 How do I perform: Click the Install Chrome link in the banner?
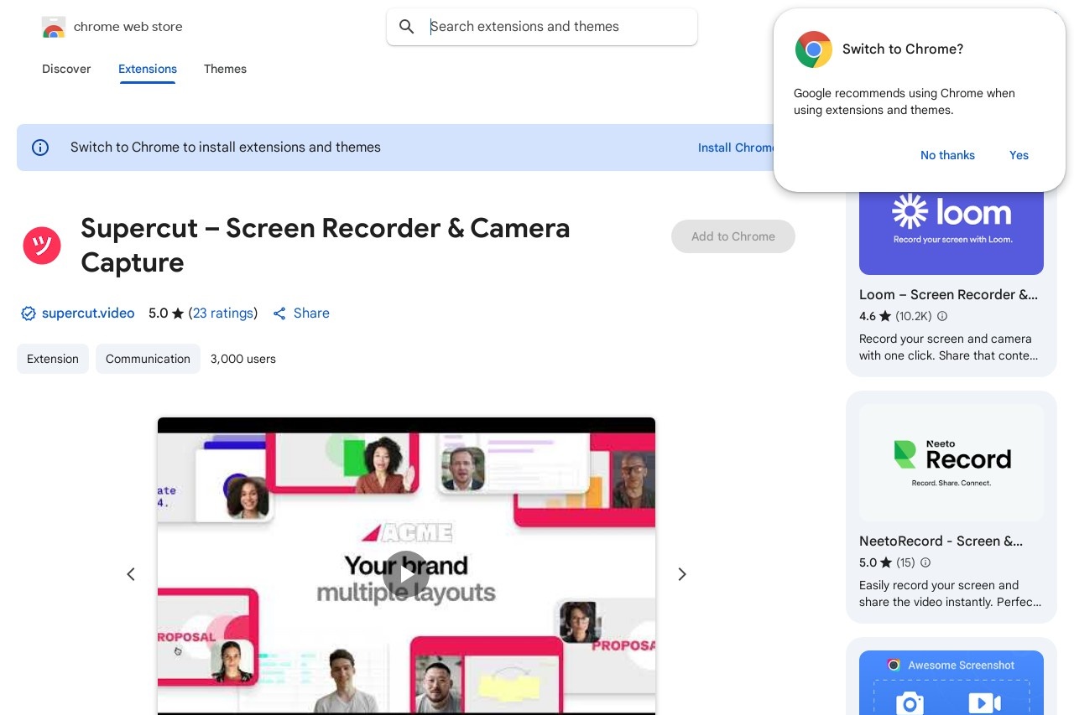click(x=737, y=148)
